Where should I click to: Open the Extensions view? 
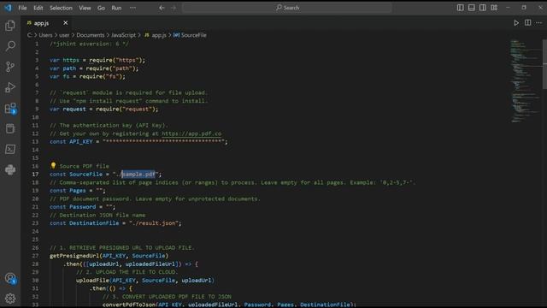tap(10, 109)
